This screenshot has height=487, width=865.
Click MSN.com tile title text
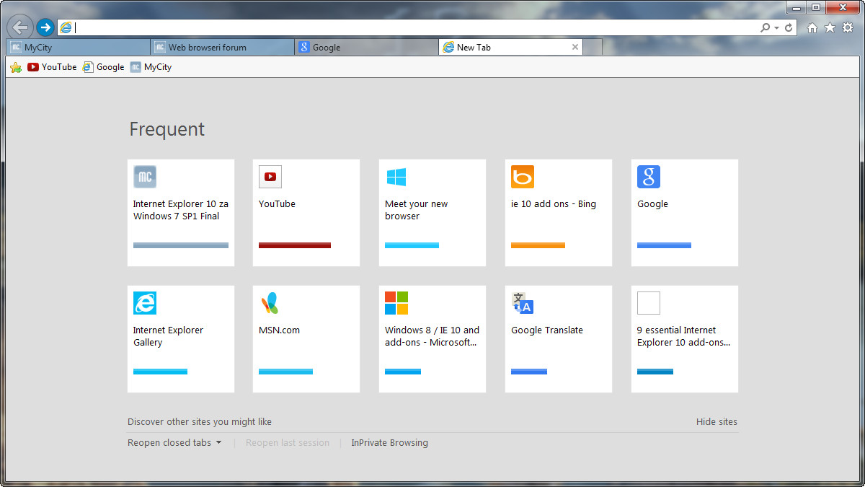pyautogui.click(x=279, y=330)
